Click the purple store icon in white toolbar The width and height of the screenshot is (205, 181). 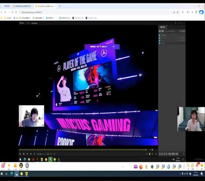point(135,167)
